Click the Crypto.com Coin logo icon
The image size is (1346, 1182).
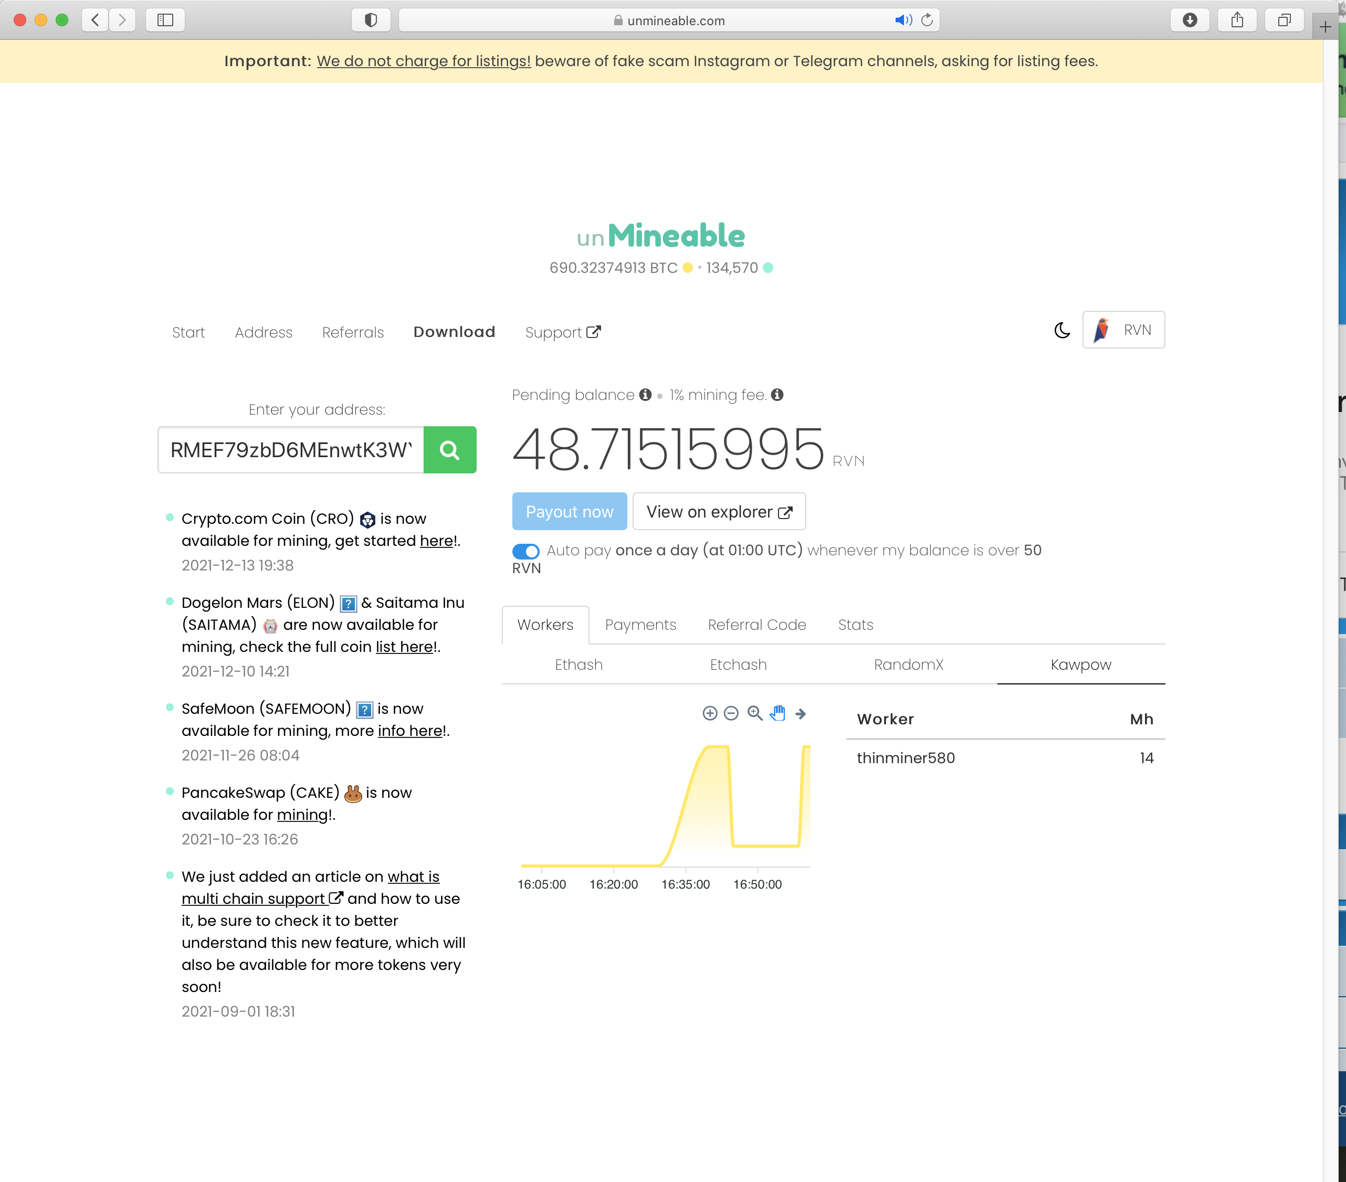(x=367, y=520)
